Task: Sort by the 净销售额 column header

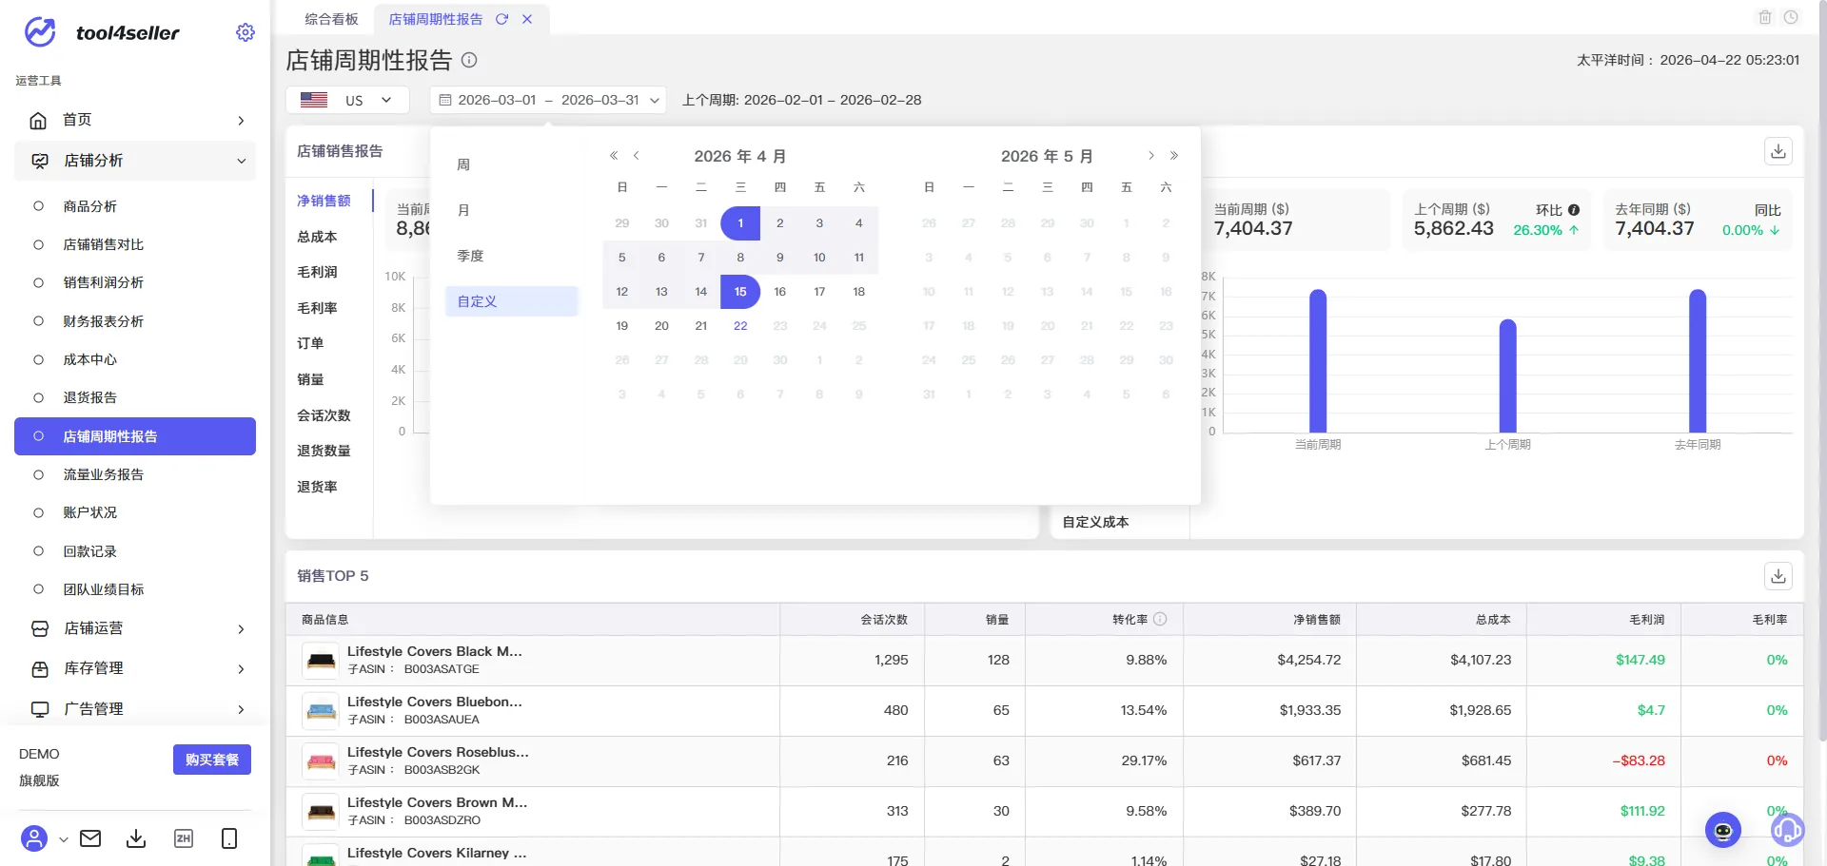Action: point(1316,620)
